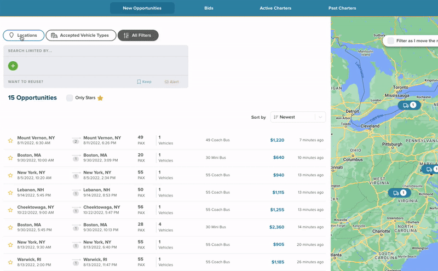Star the New York 8/5/2022 opportunity
This screenshot has height=271, width=438.
(10, 175)
